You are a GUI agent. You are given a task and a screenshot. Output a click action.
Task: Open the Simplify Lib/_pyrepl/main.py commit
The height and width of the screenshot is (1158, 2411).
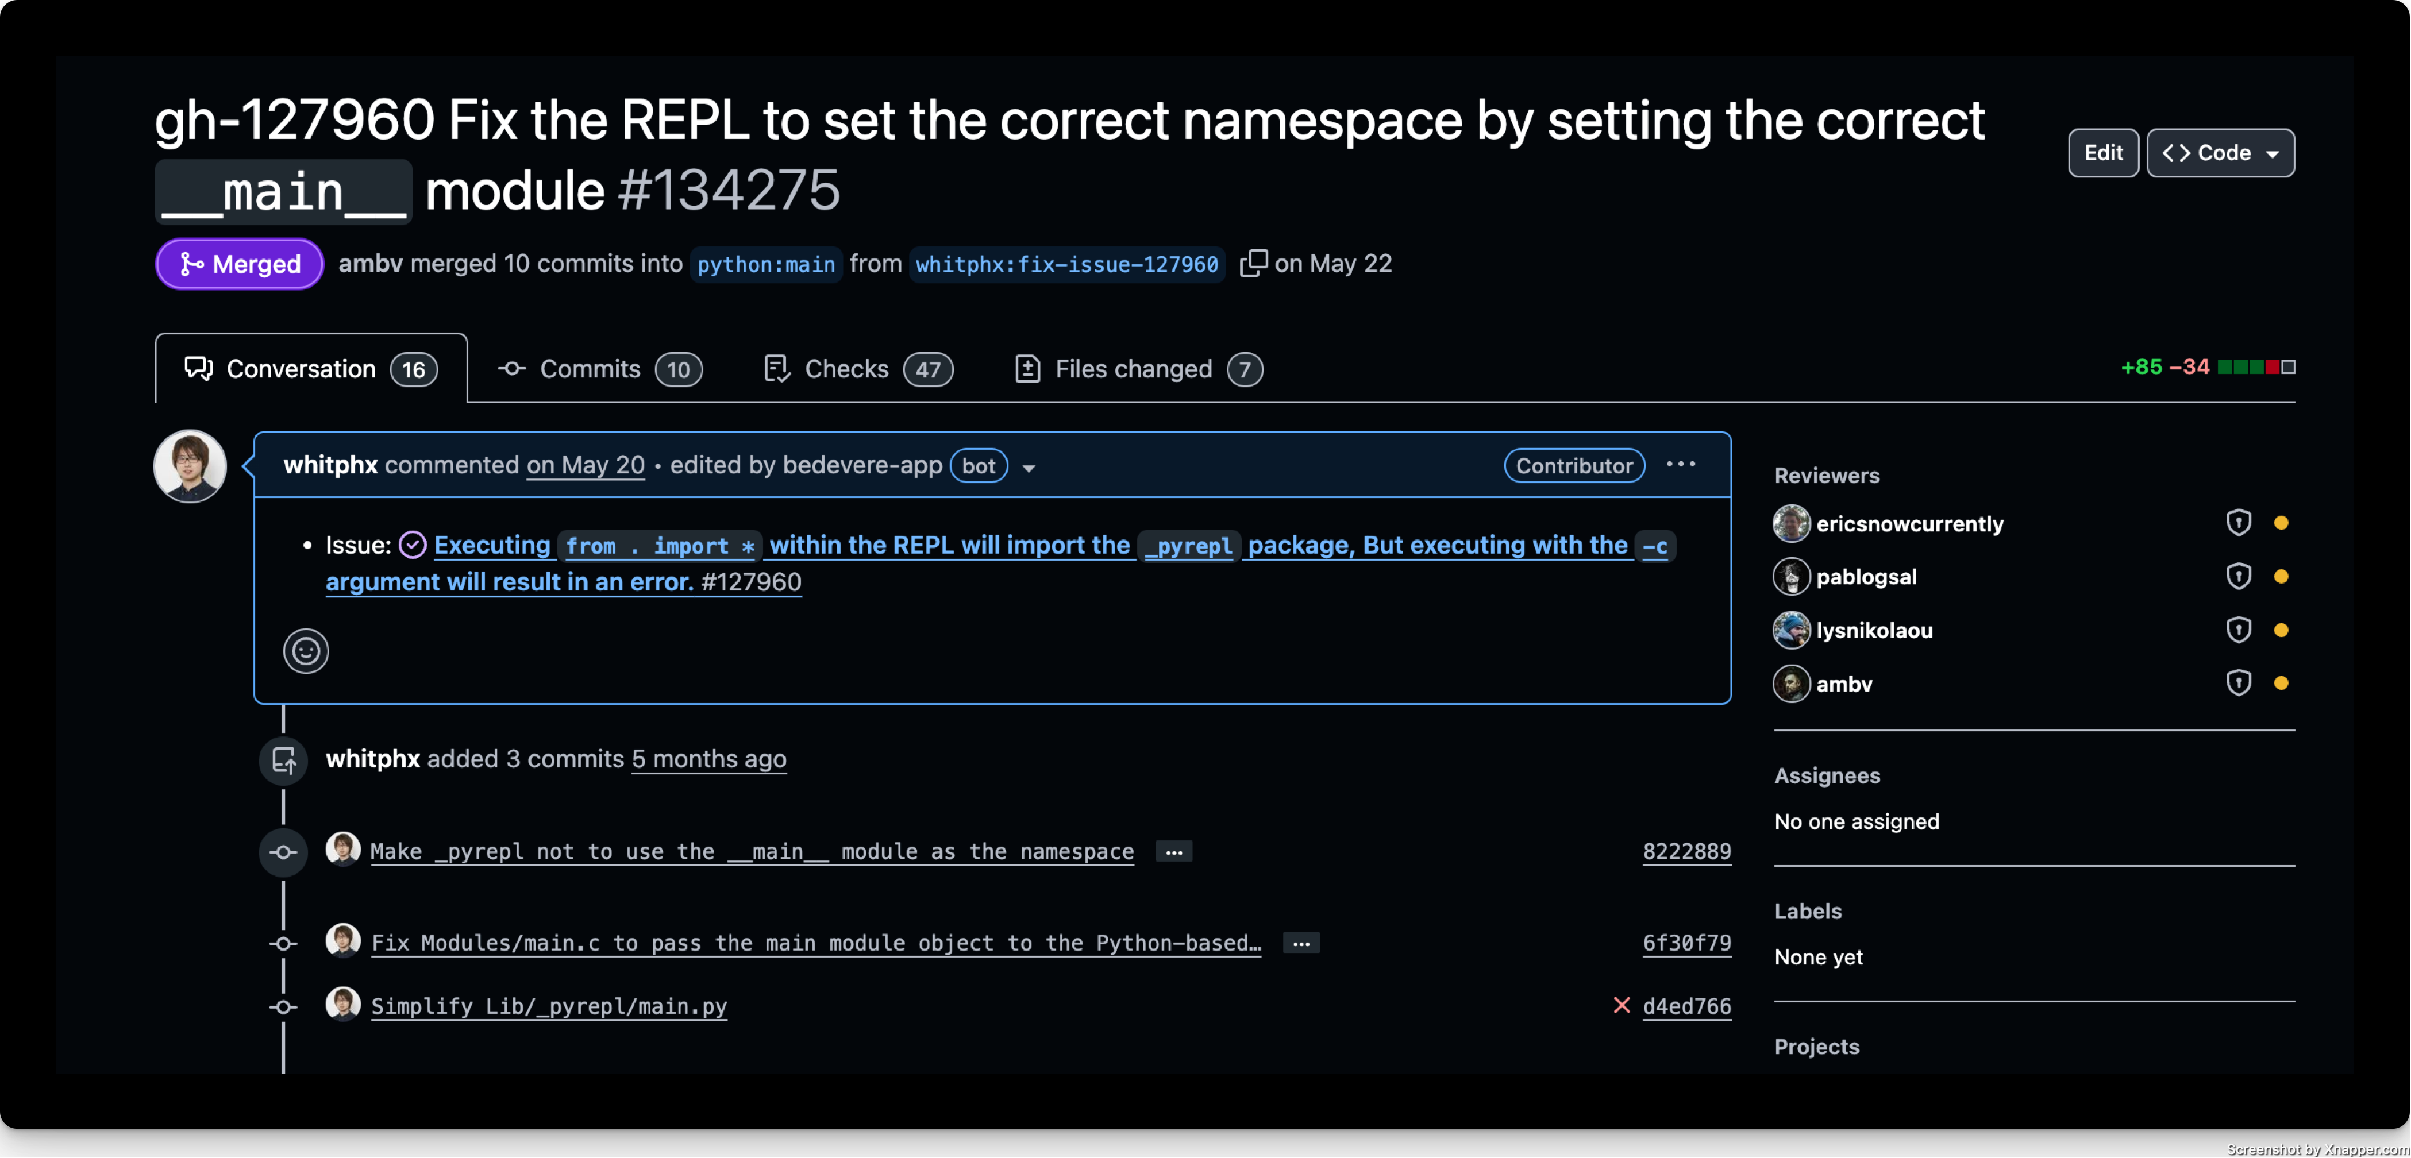click(549, 1006)
